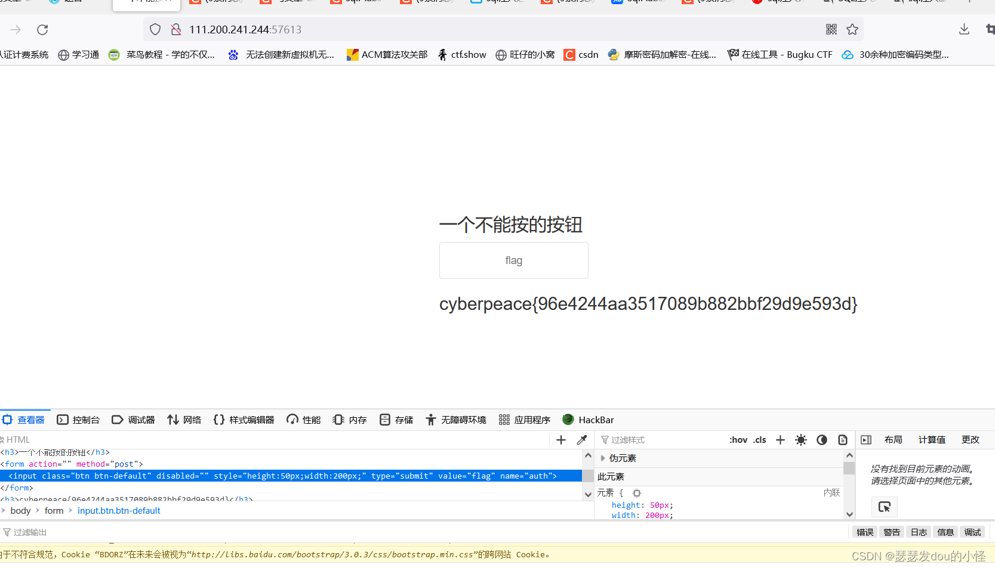The width and height of the screenshot is (995, 568).
Task: Open the tracking protection shield icon
Action: coord(155,29)
